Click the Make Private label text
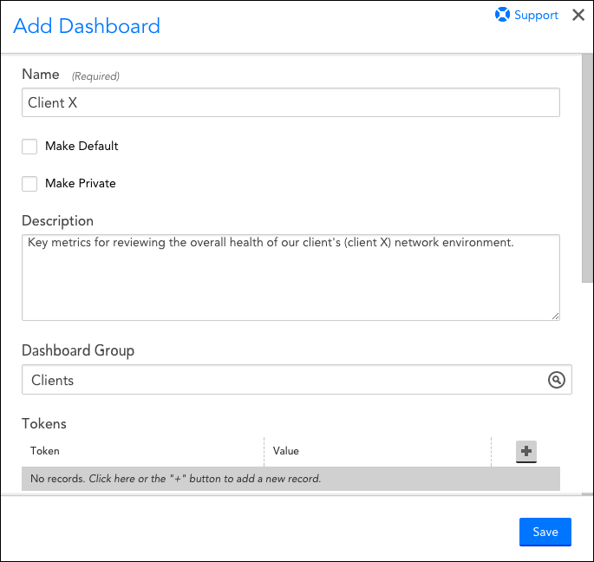 pyautogui.click(x=81, y=183)
